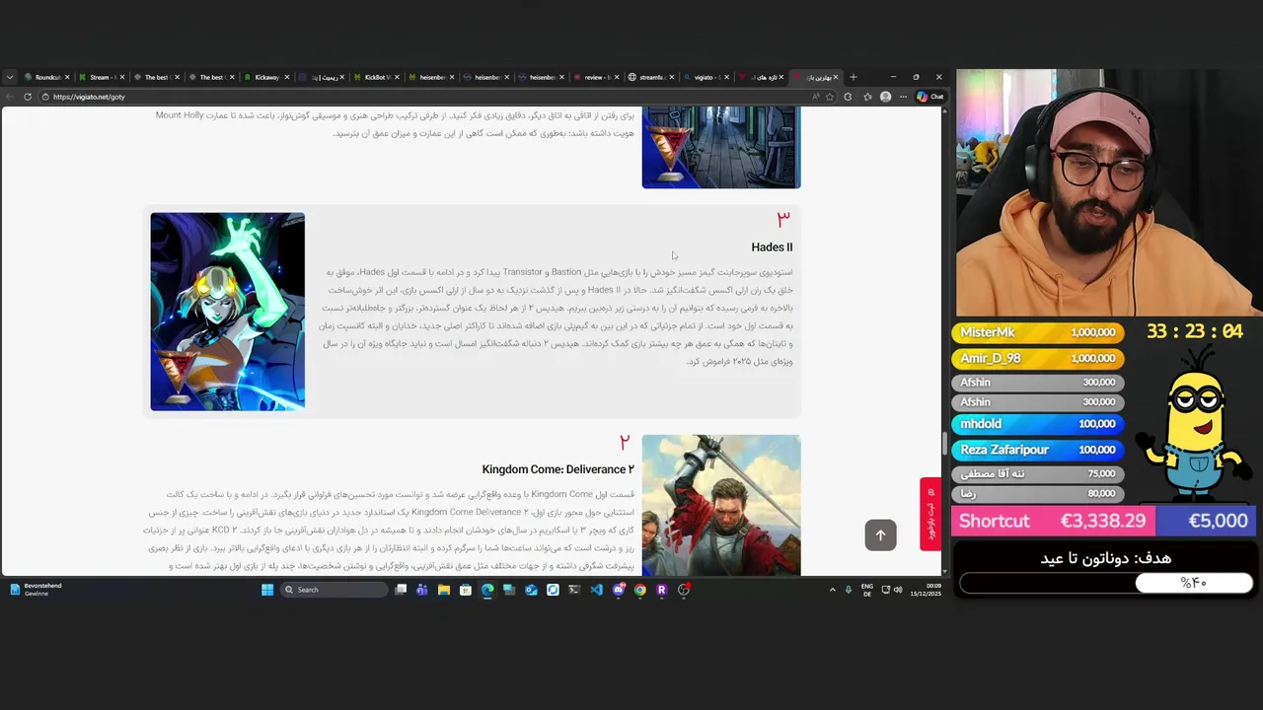Click the Reza Zafaripour donor row

[1038, 449]
